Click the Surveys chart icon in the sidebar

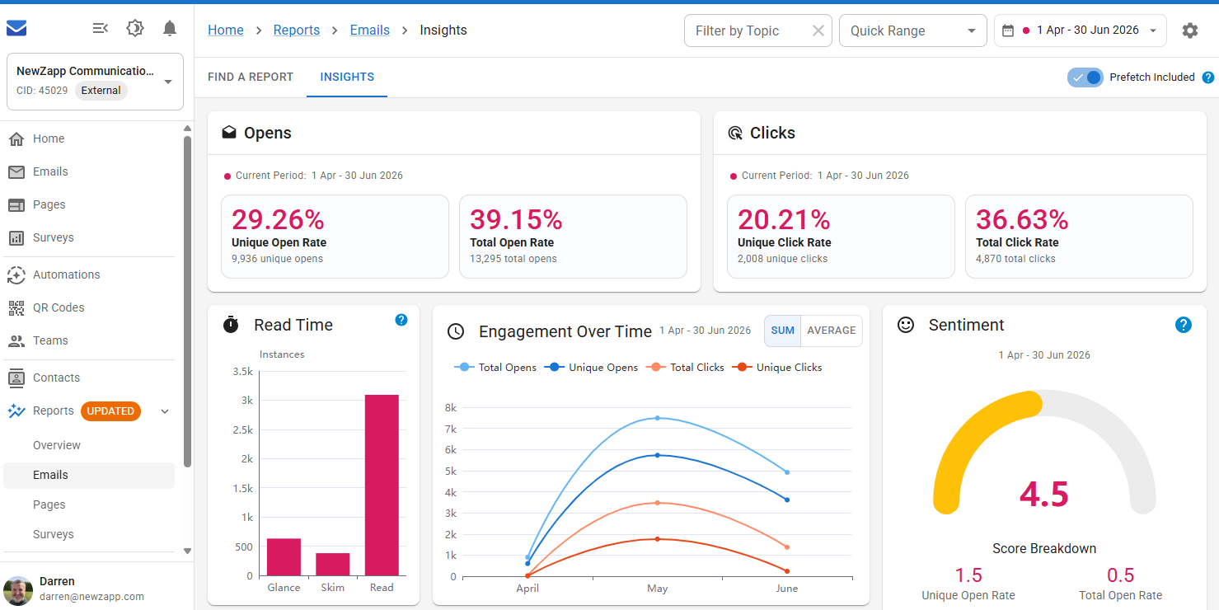click(16, 238)
